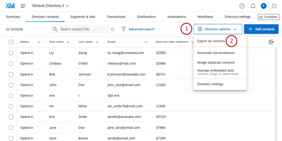Click the Search contact info field
This screenshot has width=282, height=141.
(x=83, y=29)
